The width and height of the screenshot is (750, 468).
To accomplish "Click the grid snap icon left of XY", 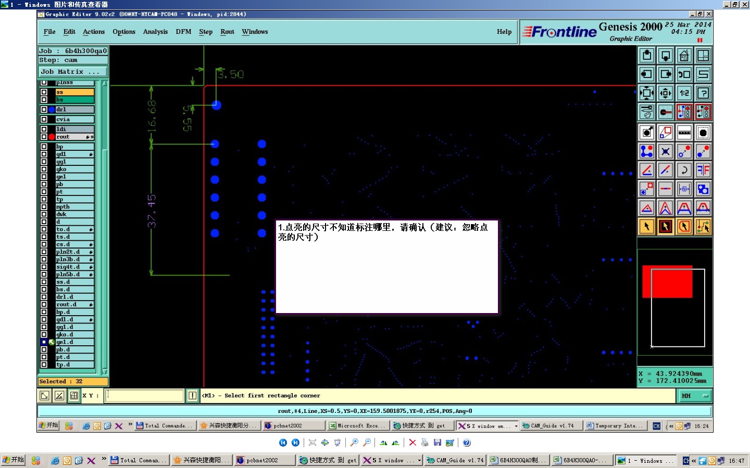I will point(74,396).
